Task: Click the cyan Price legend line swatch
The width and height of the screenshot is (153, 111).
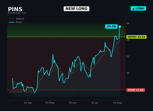Action: (x=12, y=22)
